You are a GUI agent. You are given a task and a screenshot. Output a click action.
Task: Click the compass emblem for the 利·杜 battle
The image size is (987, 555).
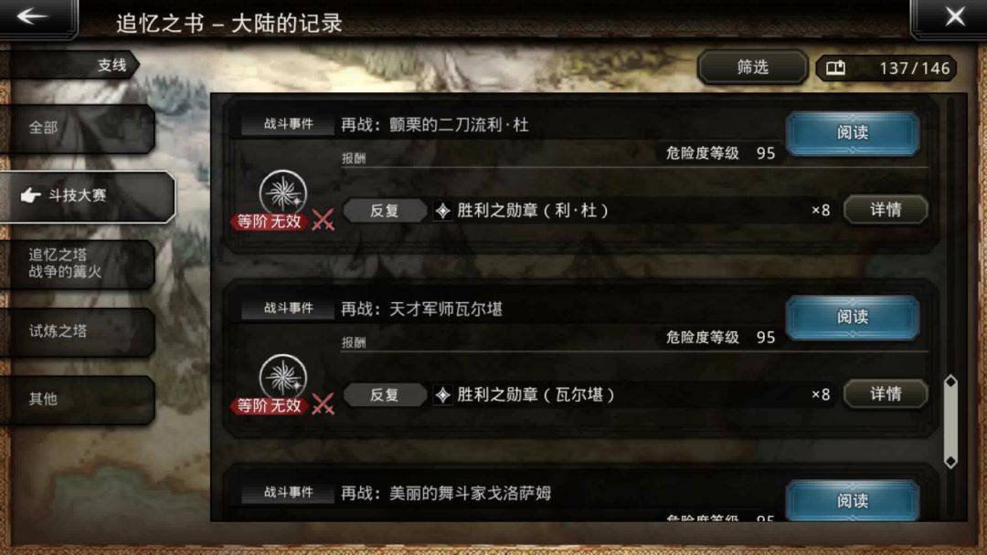coord(283,193)
